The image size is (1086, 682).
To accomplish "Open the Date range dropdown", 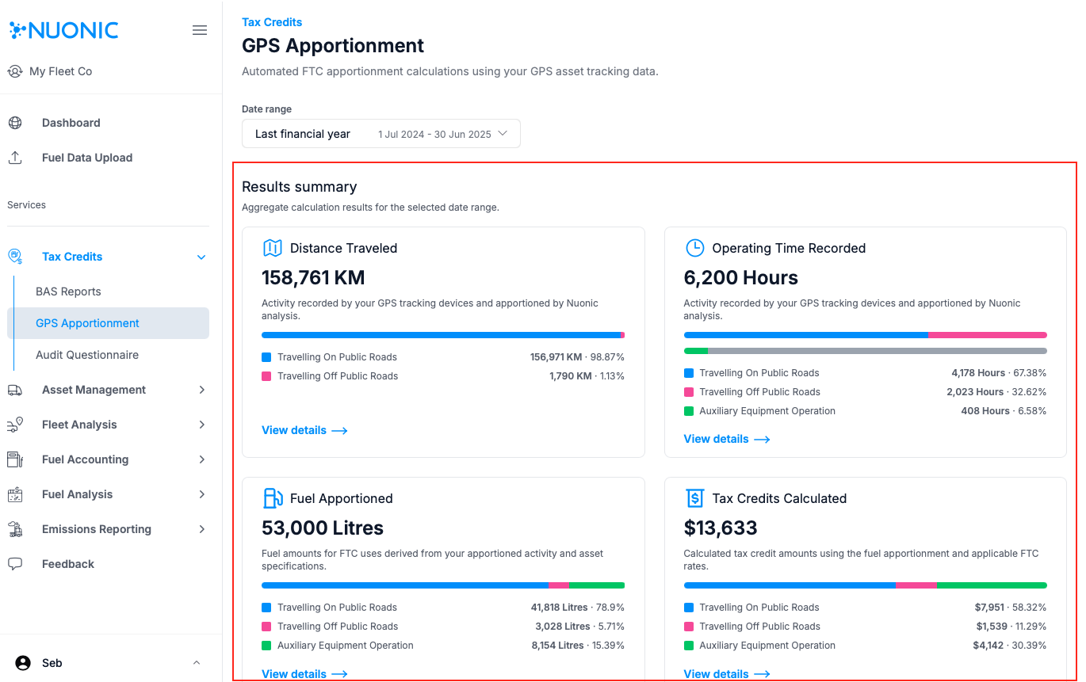I will (x=380, y=134).
